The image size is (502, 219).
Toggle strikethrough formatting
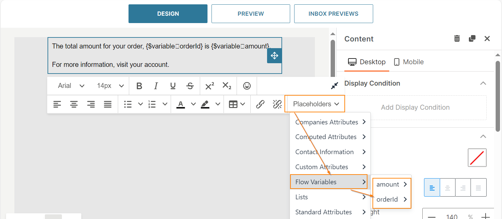point(190,86)
